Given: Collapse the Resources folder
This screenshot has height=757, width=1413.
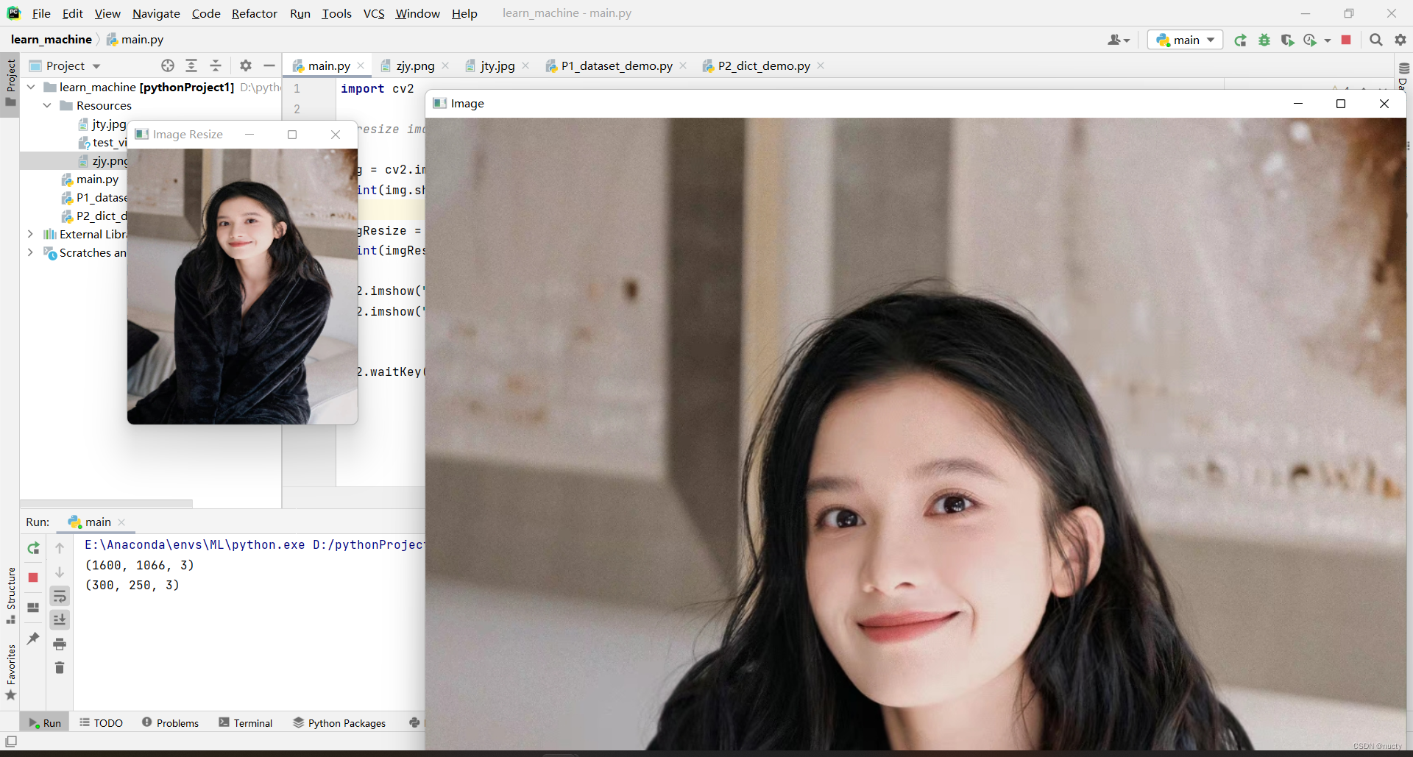Looking at the screenshot, I should (x=47, y=105).
